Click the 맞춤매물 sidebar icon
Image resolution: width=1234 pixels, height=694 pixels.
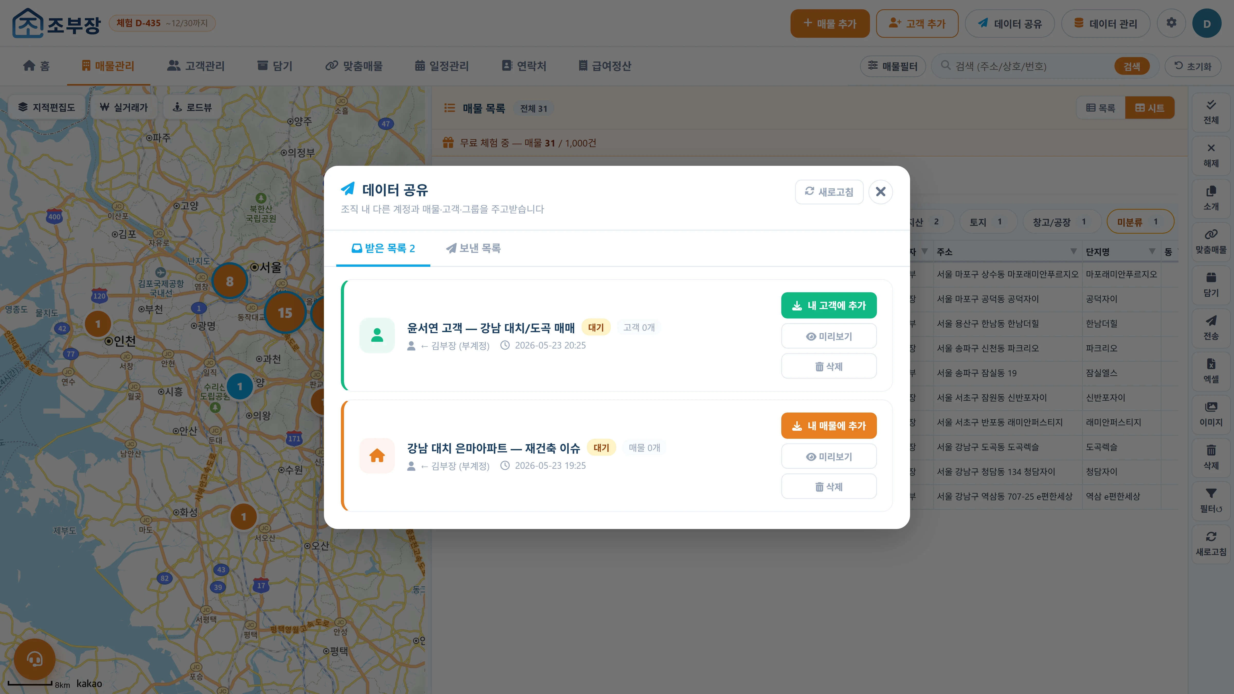click(1211, 241)
